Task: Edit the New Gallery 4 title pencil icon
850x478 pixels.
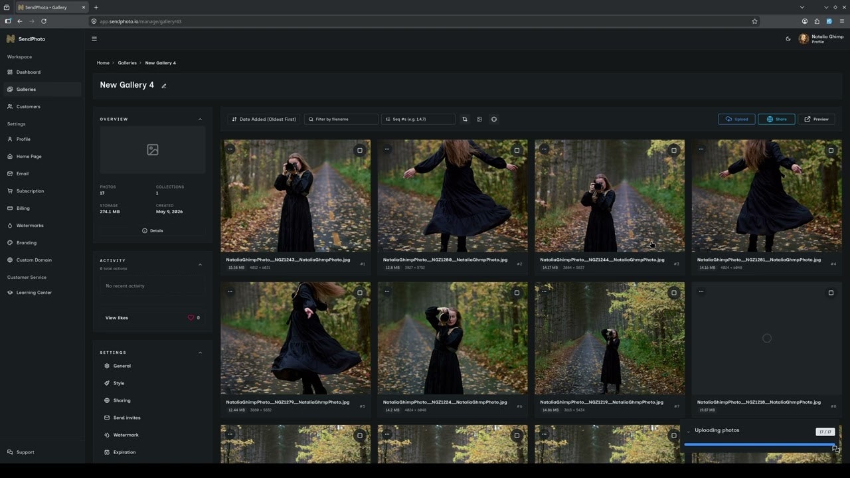Action: 164,86
